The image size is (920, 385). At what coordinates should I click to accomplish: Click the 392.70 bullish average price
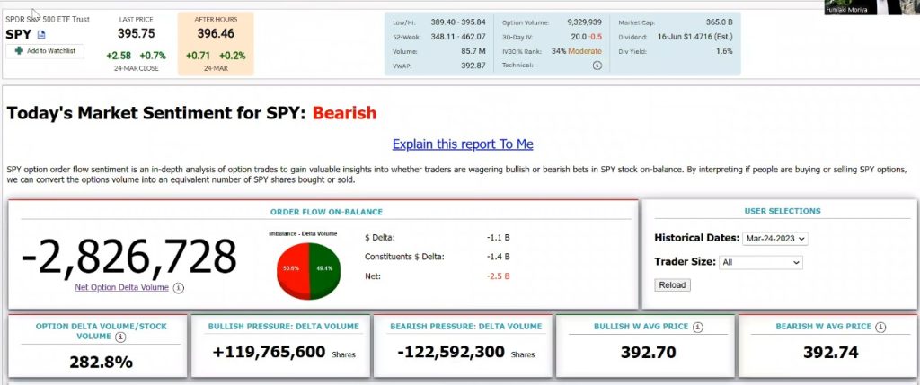click(x=649, y=352)
